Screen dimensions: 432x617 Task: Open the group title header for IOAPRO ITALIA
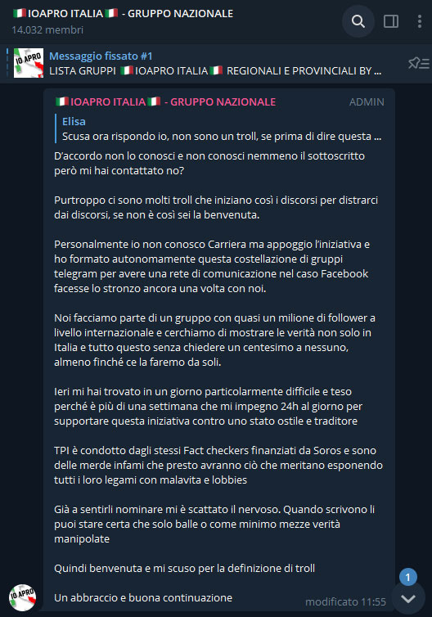[124, 13]
